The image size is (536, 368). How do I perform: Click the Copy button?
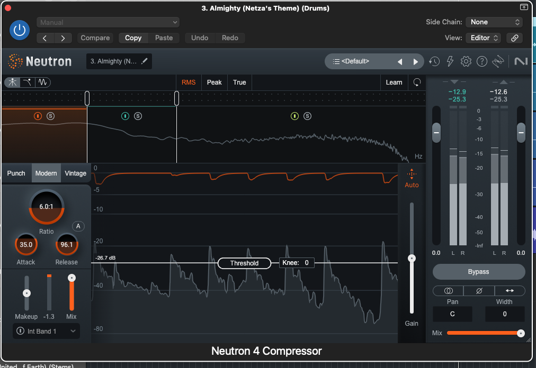click(133, 38)
